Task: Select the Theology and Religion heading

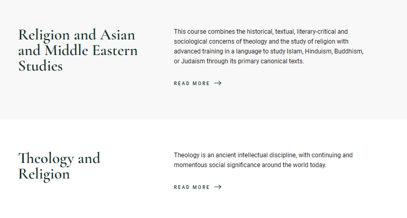Action: point(59,166)
